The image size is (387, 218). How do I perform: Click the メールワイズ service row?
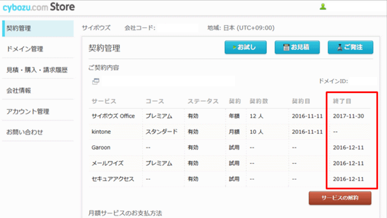[108, 163]
